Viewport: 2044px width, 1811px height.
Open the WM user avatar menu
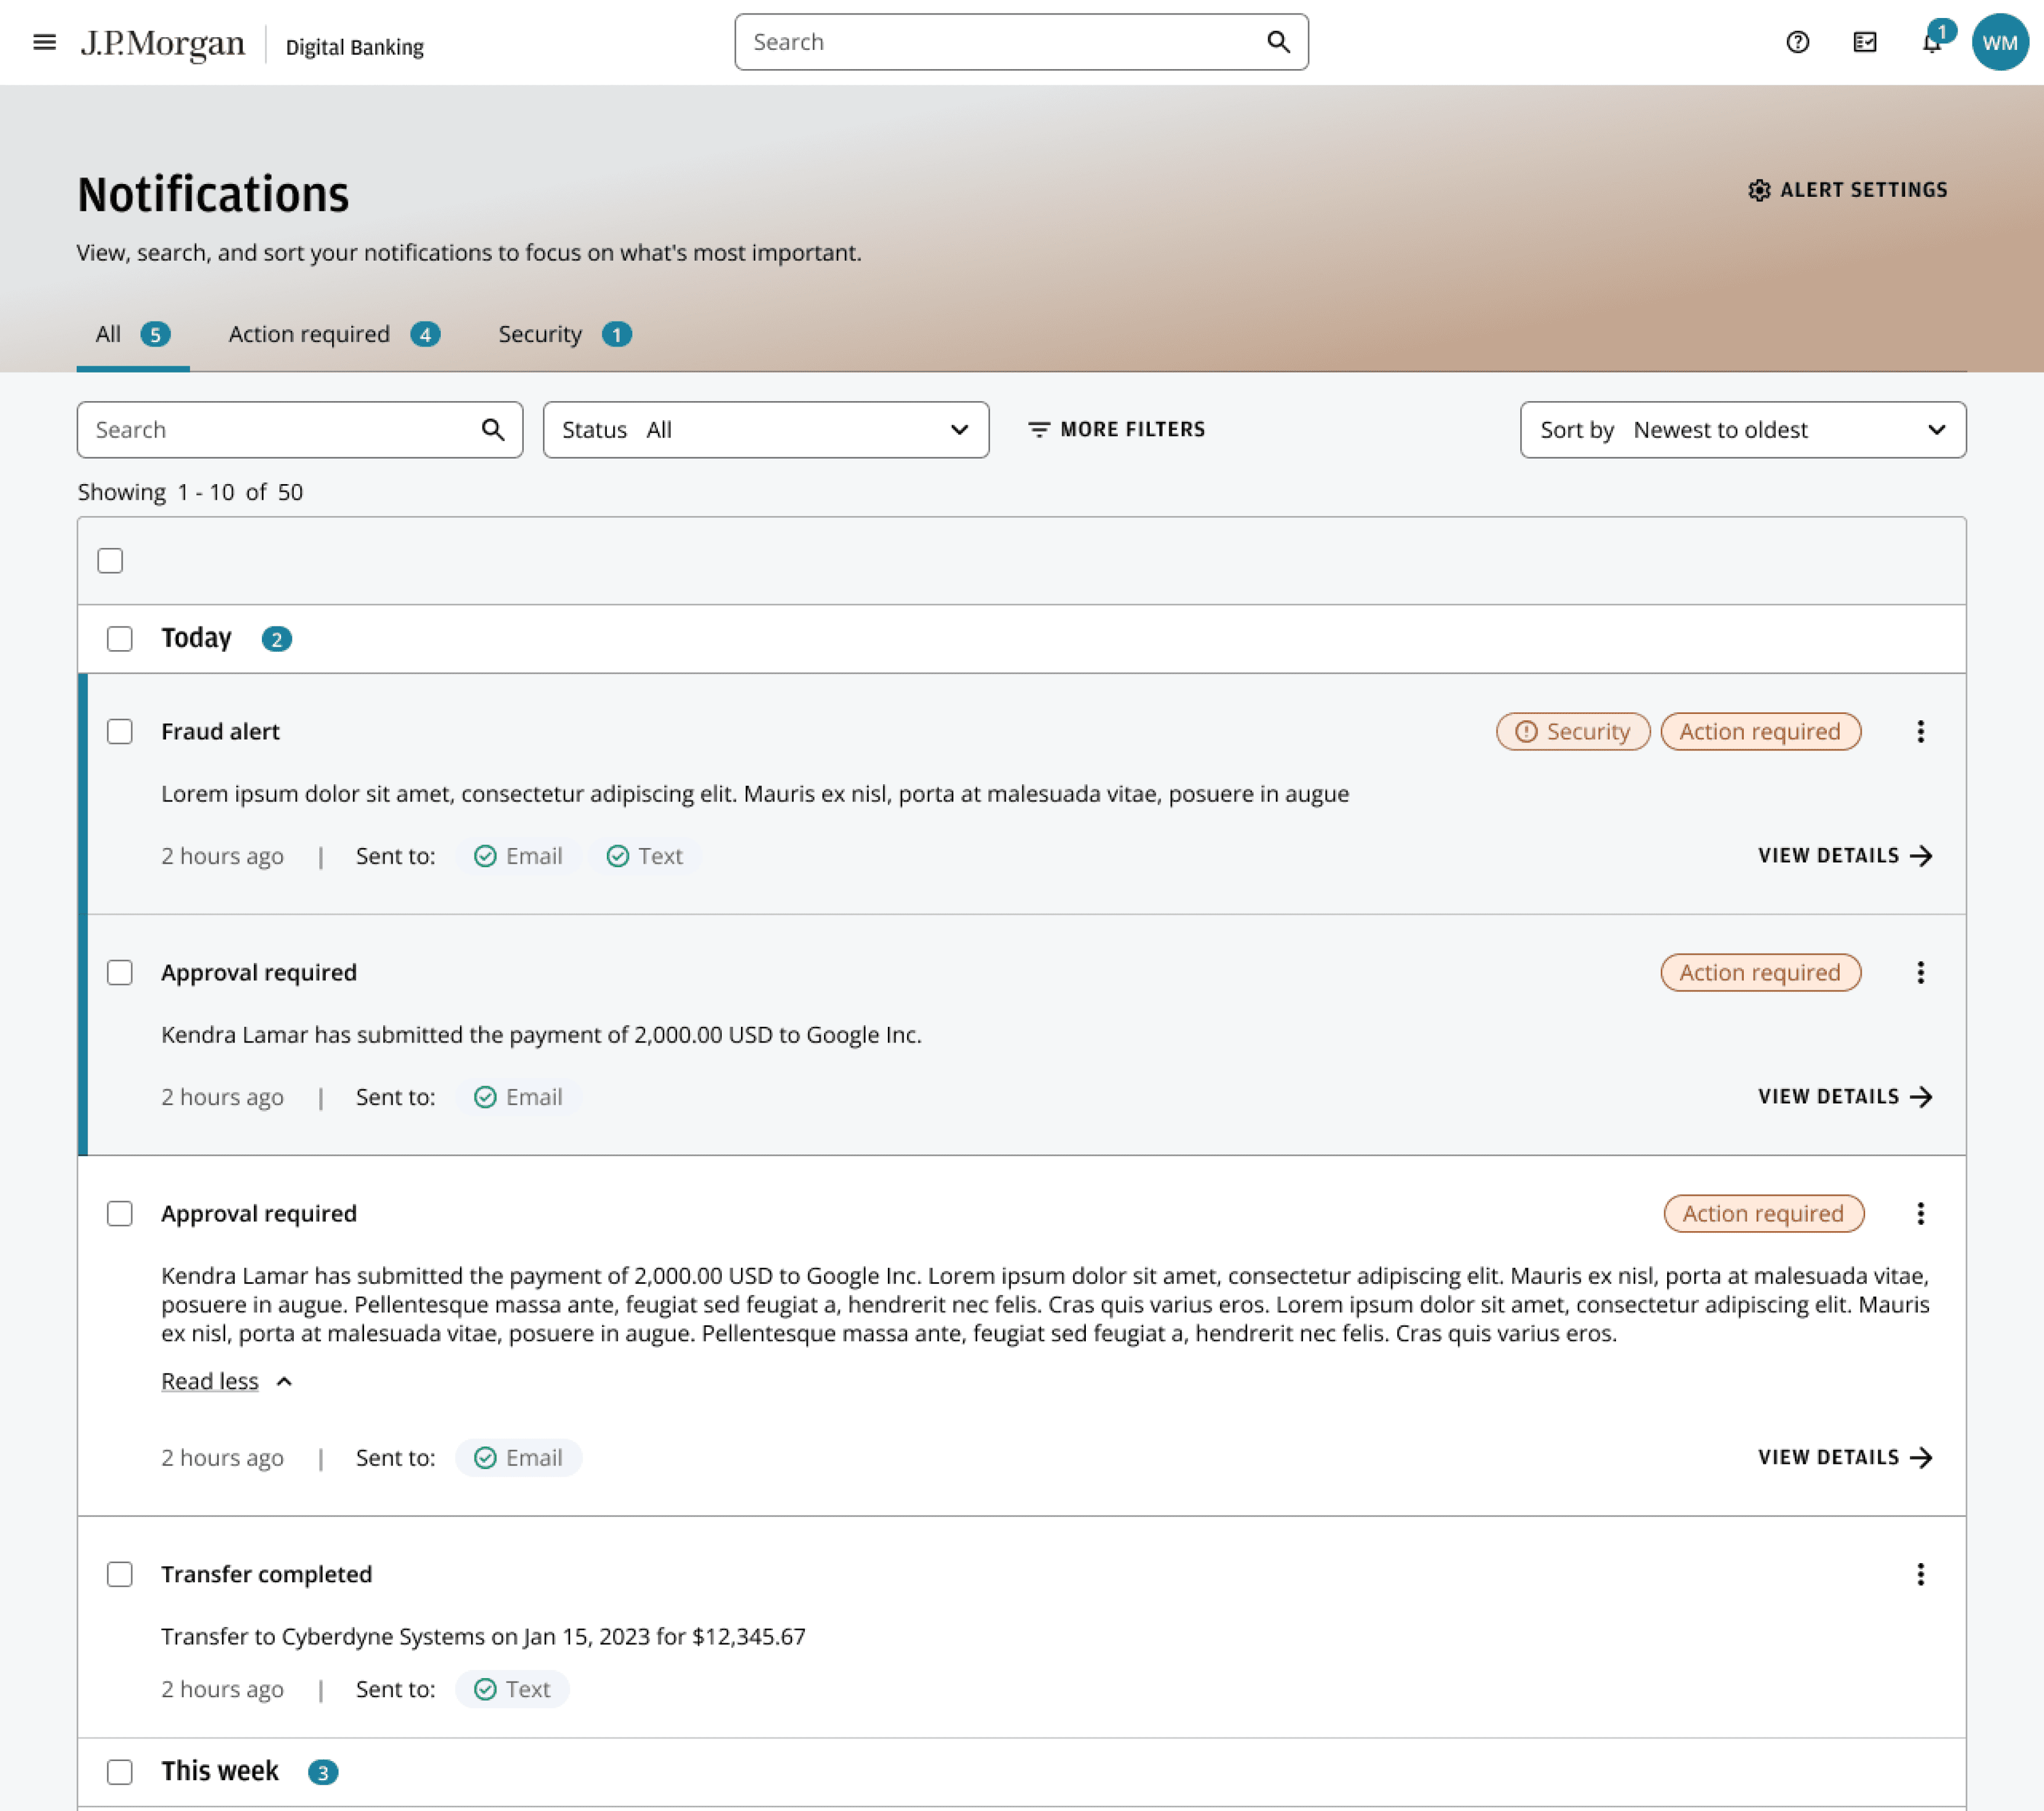tap(1999, 43)
